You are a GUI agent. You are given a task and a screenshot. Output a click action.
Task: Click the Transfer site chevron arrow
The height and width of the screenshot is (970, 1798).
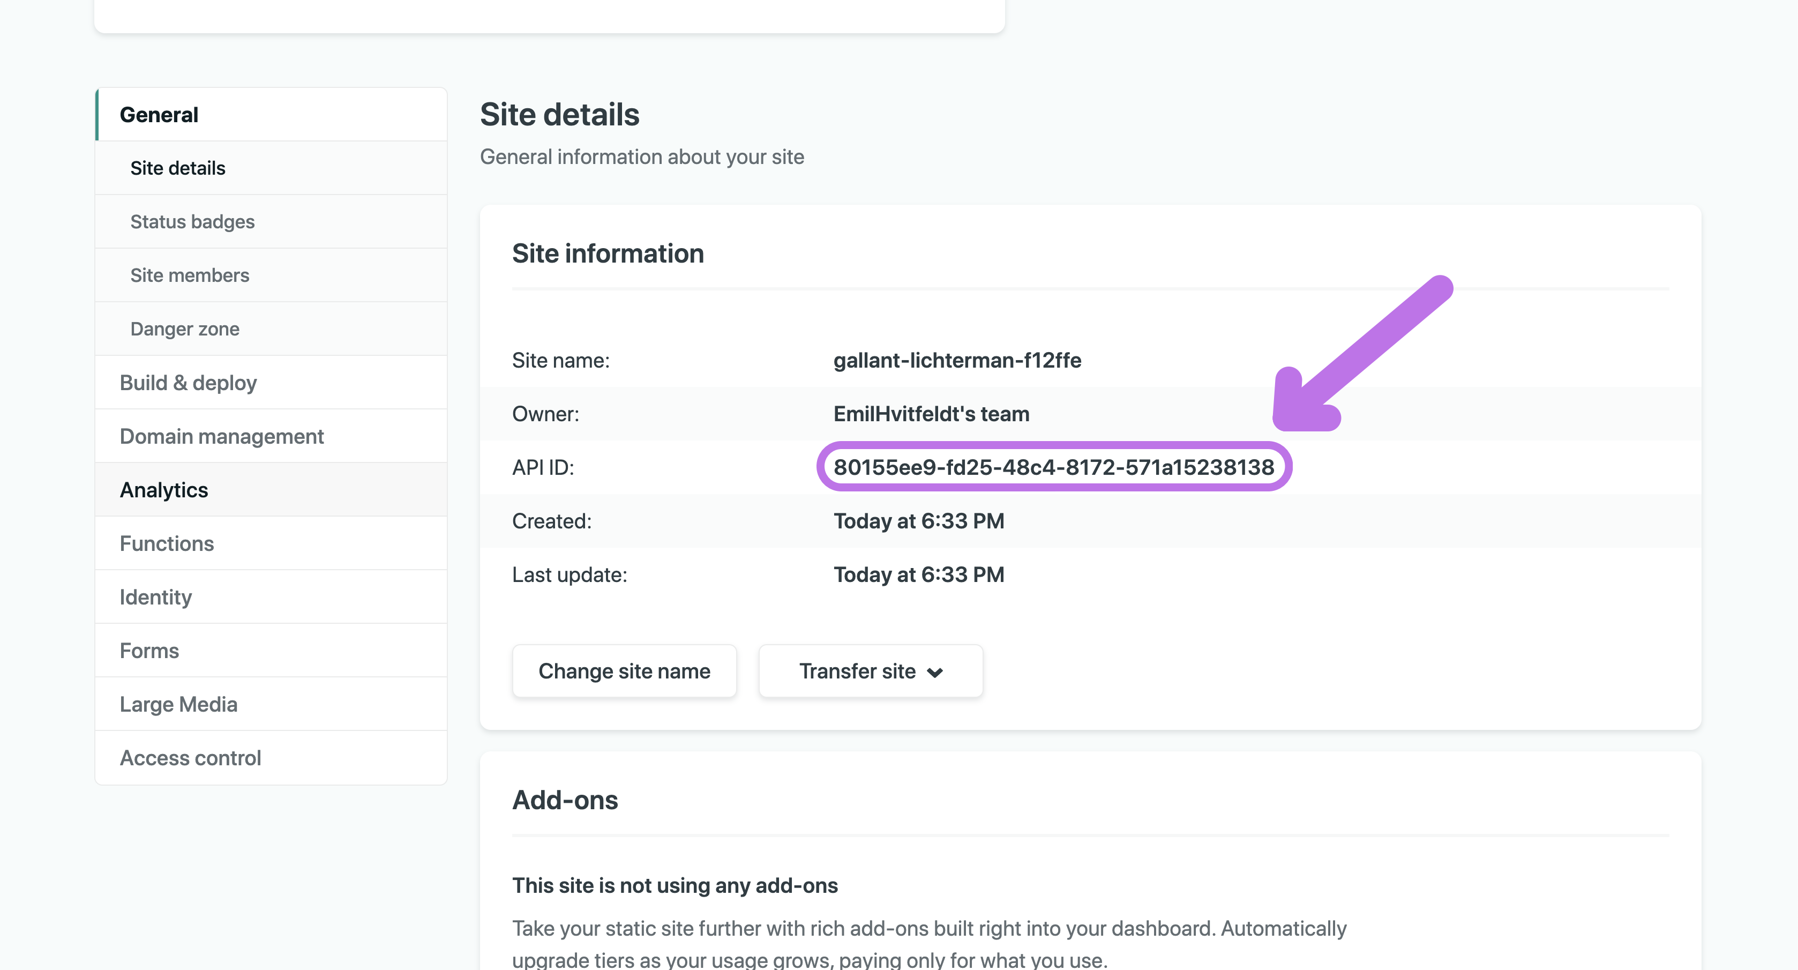[934, 673]
